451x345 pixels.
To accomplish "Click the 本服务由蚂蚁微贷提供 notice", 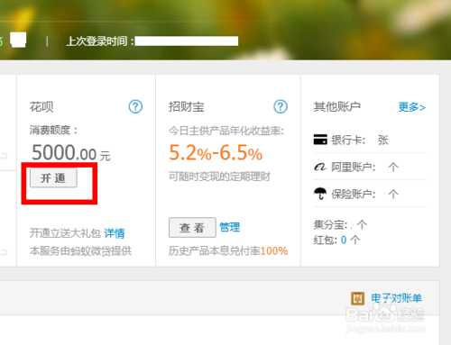I will tap(80, 250).
